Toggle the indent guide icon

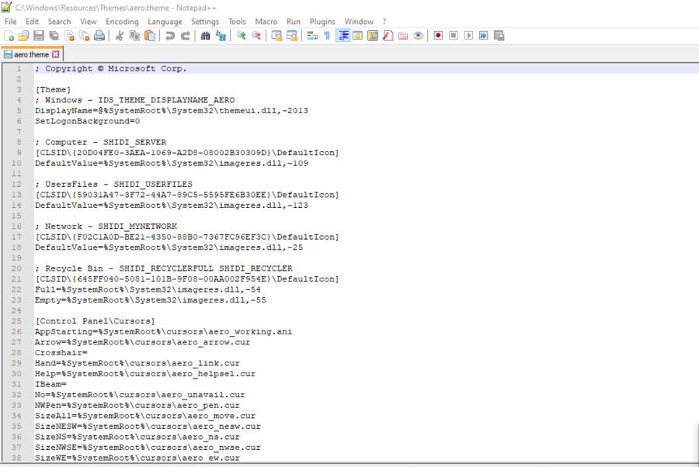343,36
